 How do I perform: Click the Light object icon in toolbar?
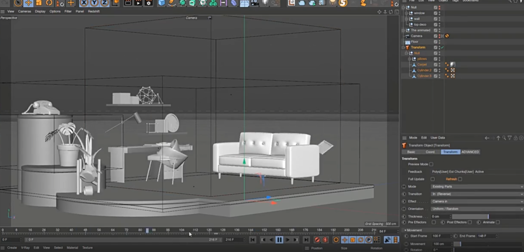pyautogui.click(x=265, y=3)
